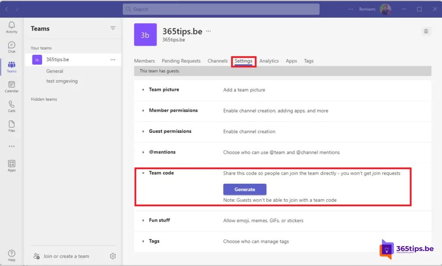Click 'Choose who can manage tags' text

tap(256, 241)
